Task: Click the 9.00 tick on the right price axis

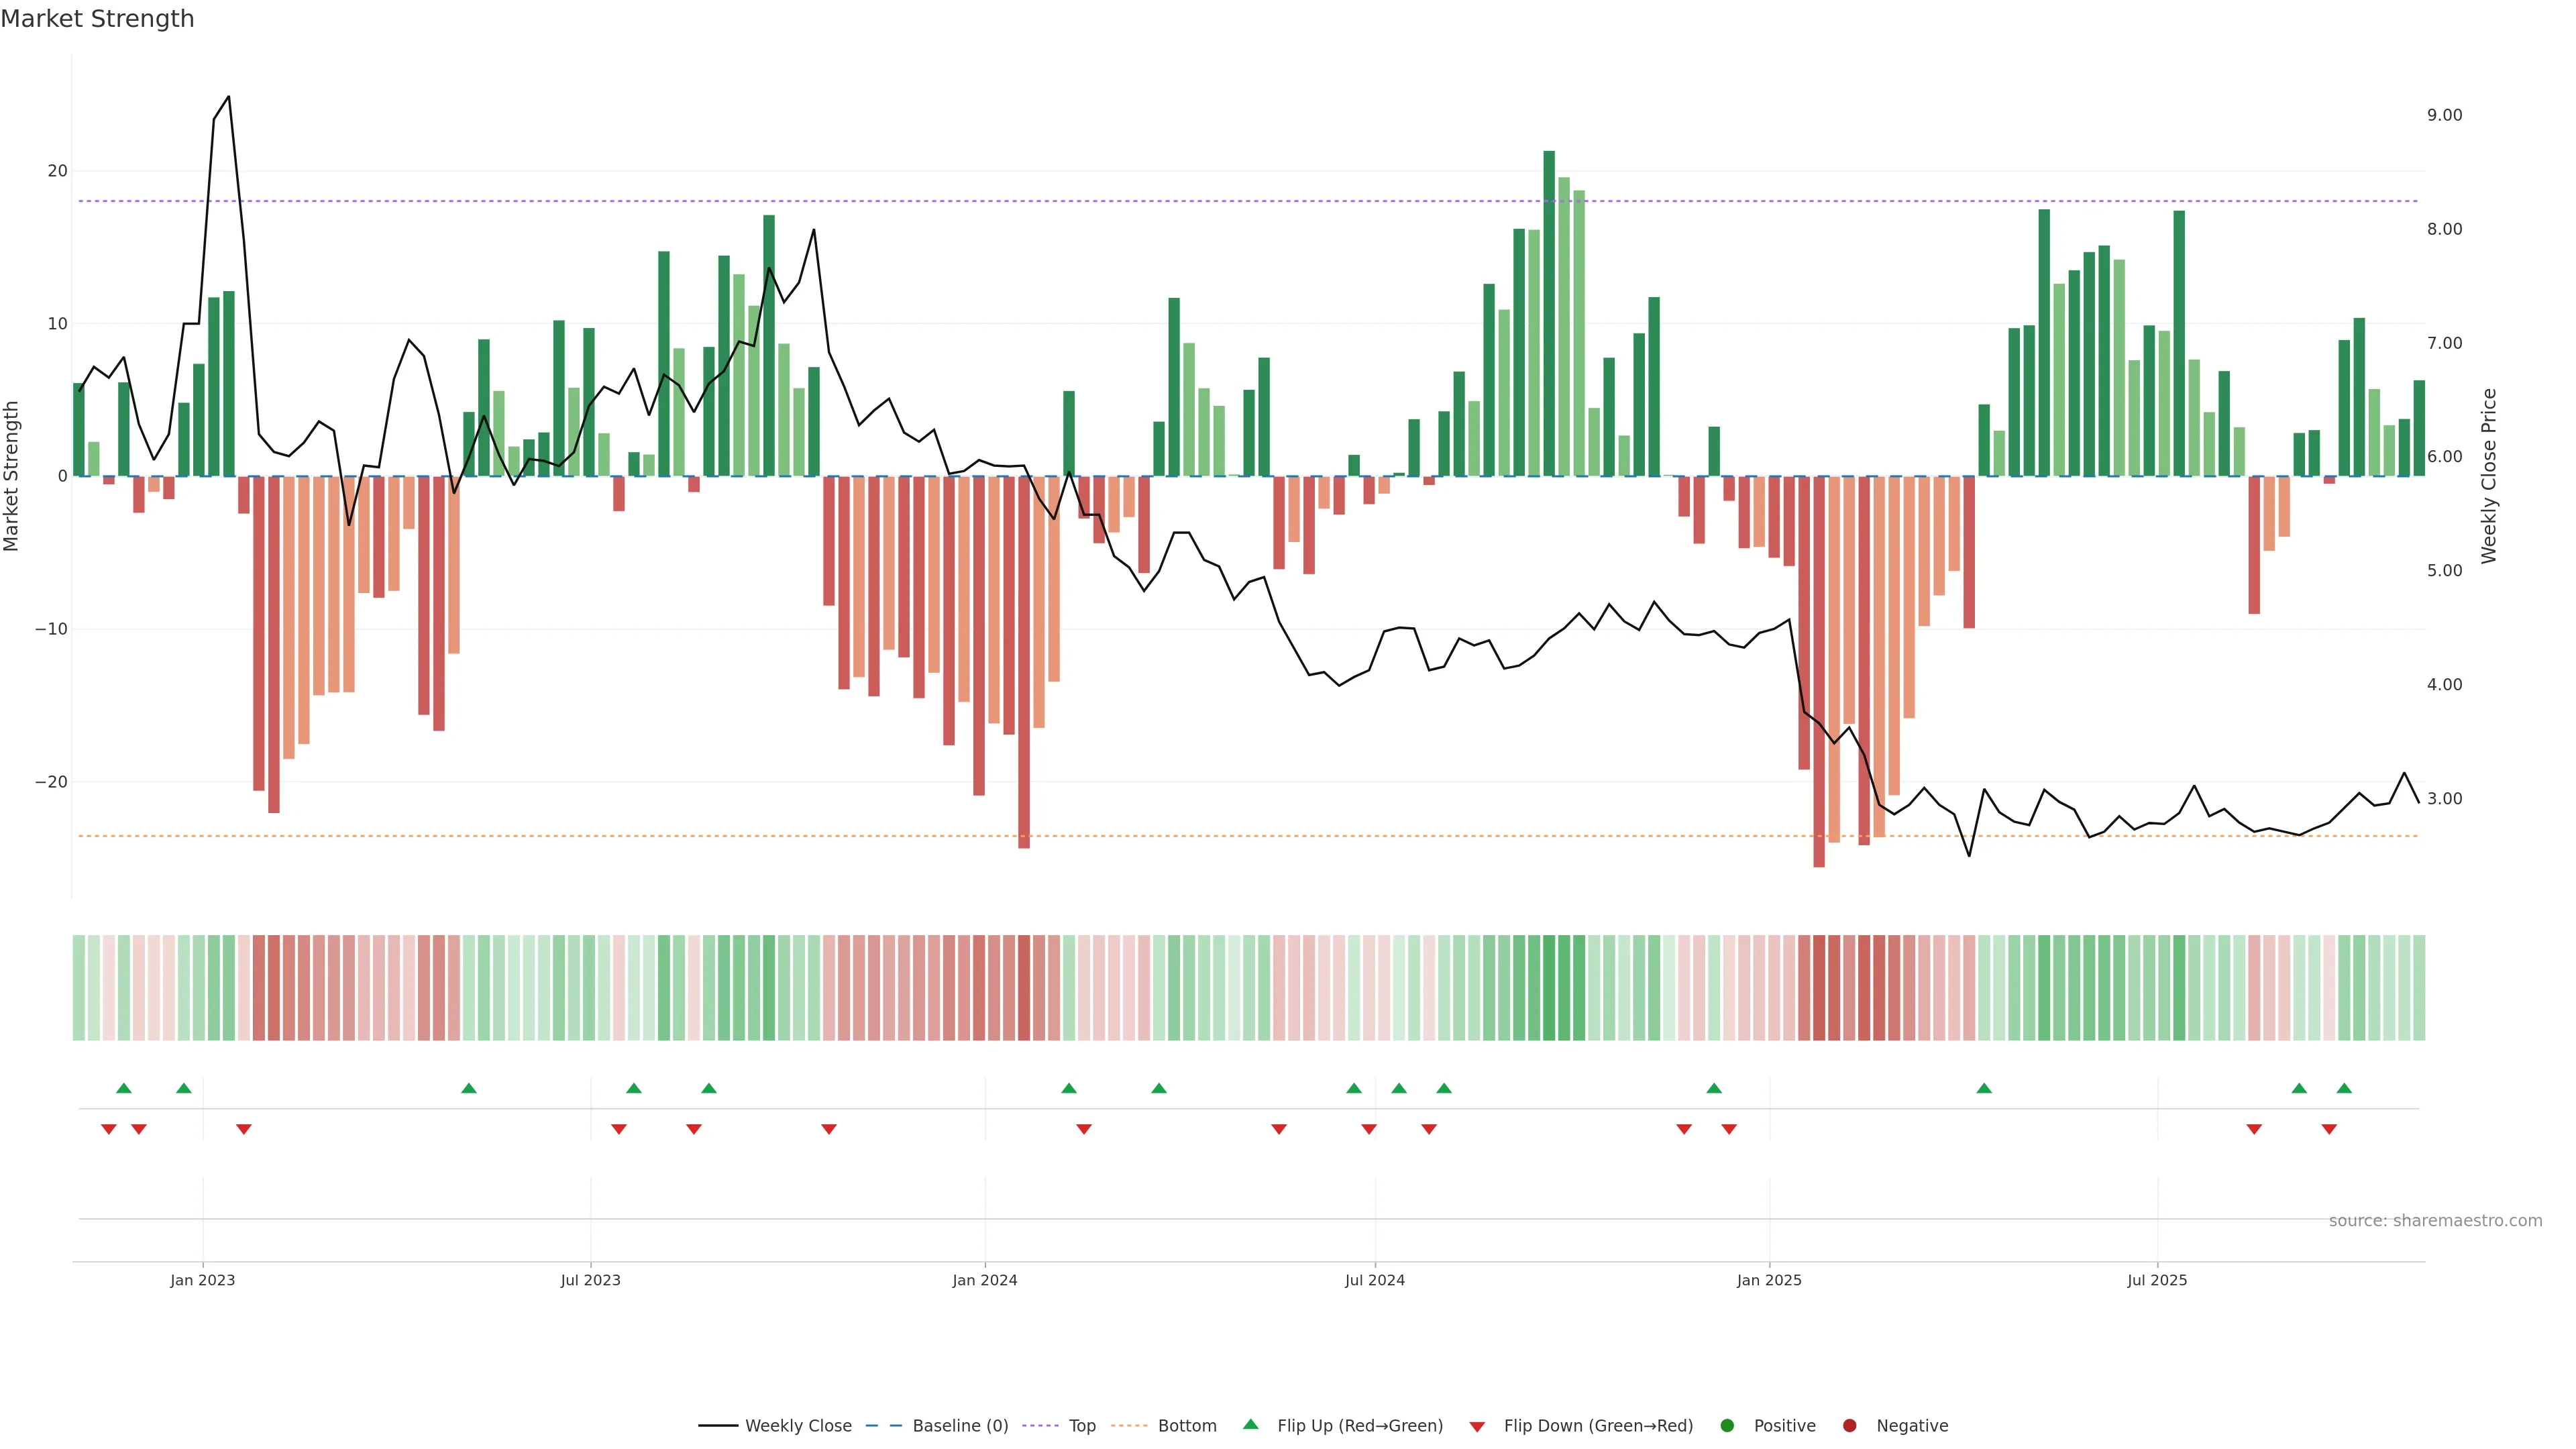Action: pyautogui.click(x=2444, y=115)
